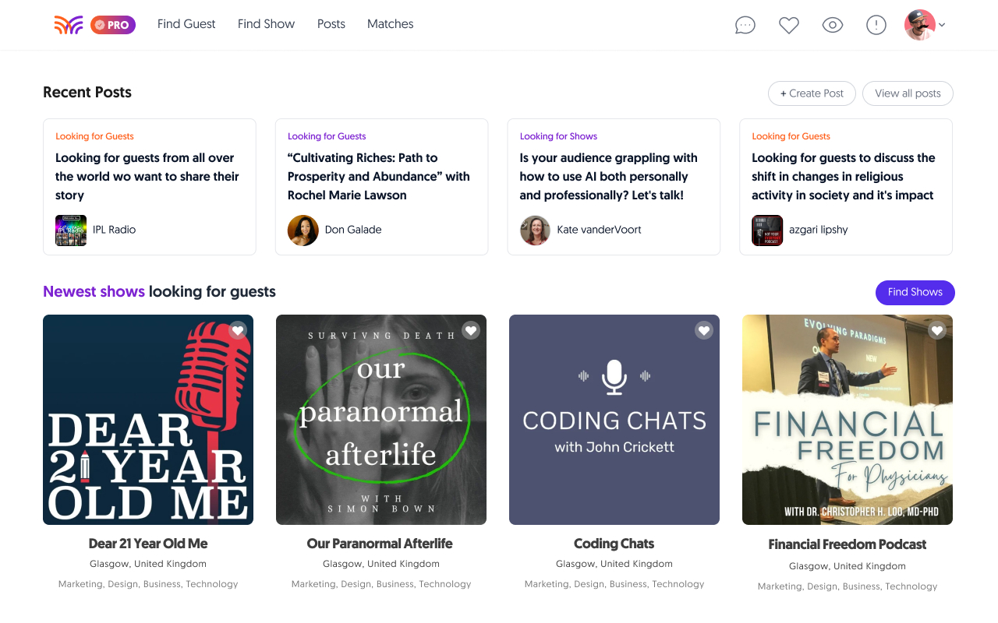Click the Find Shows button

[x=915, y=292]
